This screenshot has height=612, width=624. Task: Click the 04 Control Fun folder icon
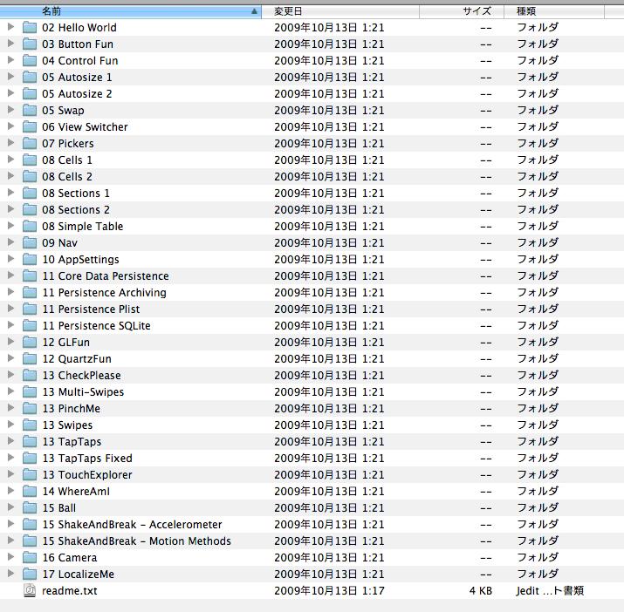click(x=30, y=60)
